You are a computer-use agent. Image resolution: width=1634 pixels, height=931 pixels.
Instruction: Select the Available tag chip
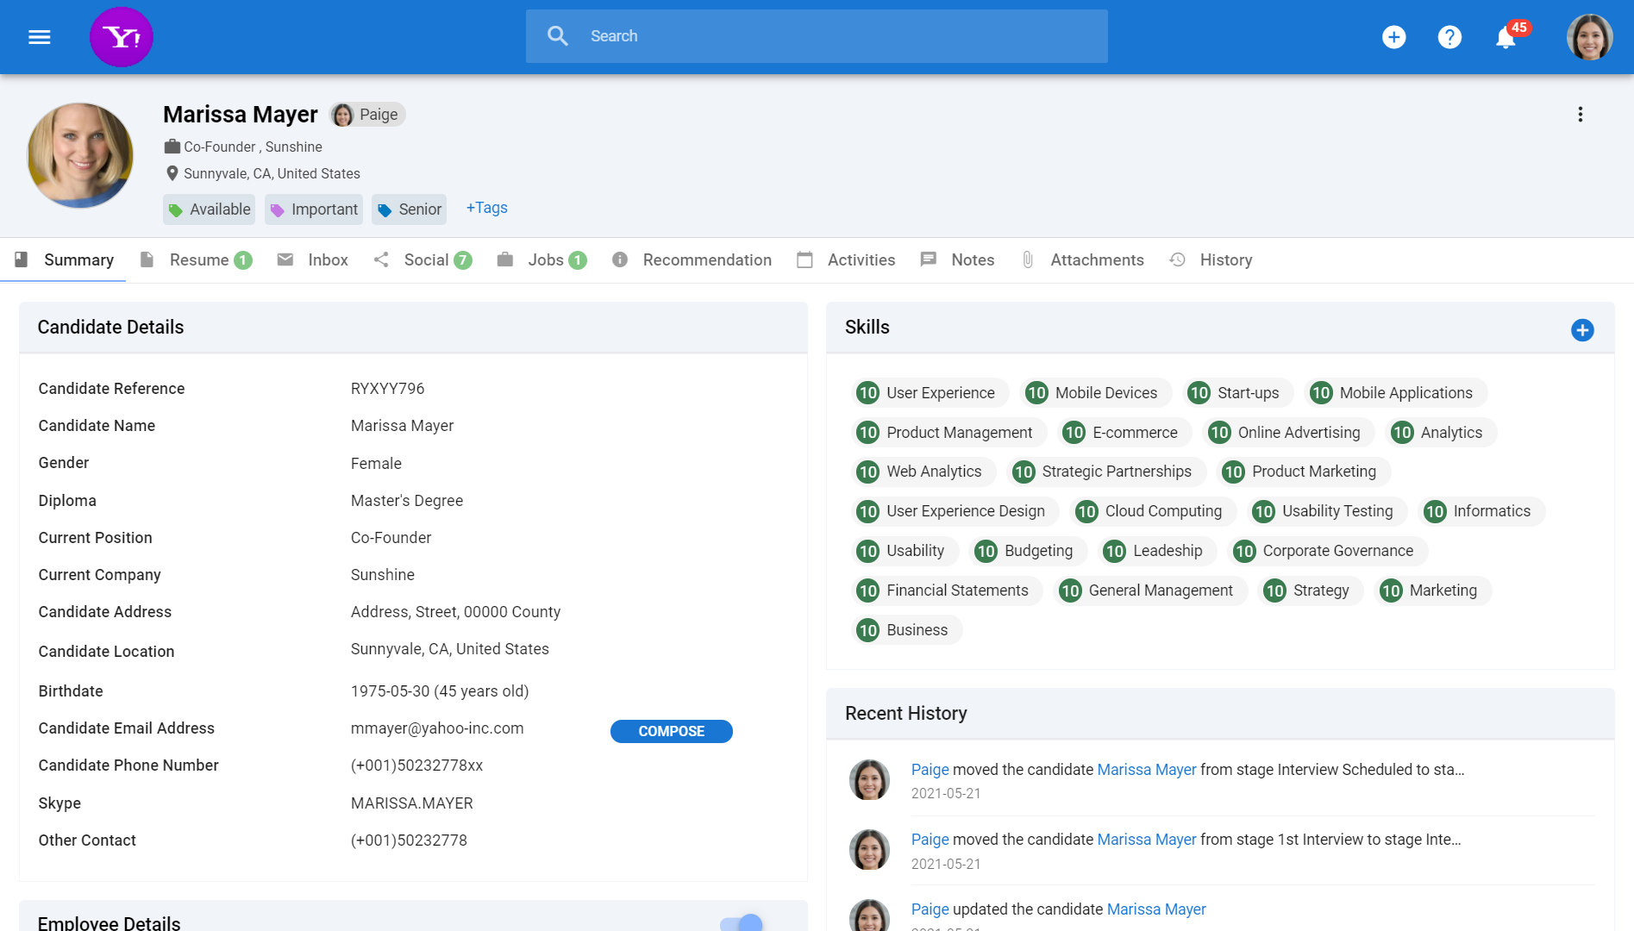tap(208, 209)
